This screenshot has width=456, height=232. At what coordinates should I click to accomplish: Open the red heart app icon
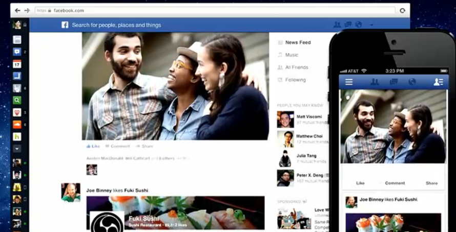[x=17, y=112]
